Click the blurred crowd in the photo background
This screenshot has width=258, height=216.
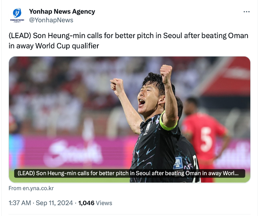click(x=58, y=85)
